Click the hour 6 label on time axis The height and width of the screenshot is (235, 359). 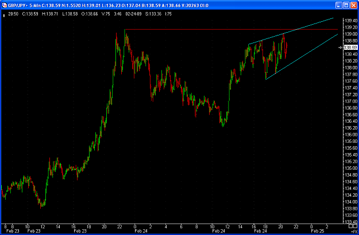point(181,227)
